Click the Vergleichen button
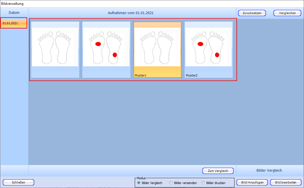Viewport: 304px width, 188px height. coord(287,13)
